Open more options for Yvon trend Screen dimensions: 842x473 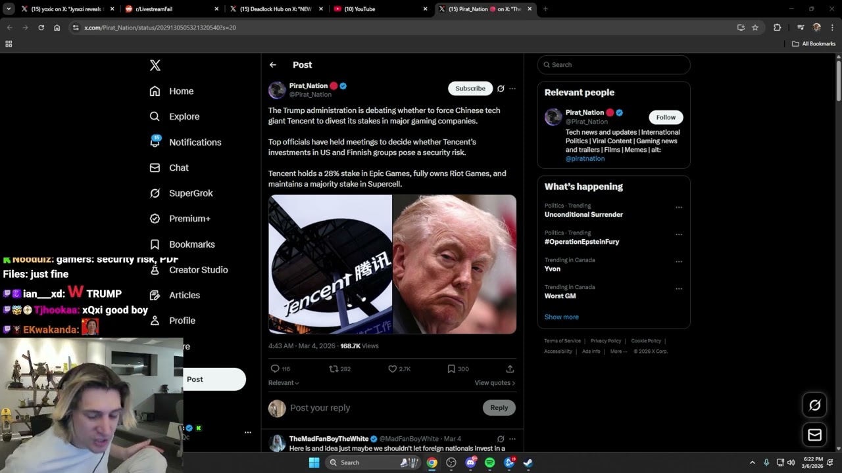point(679,261)
